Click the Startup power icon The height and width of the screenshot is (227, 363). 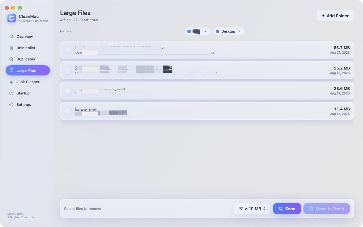11,93
